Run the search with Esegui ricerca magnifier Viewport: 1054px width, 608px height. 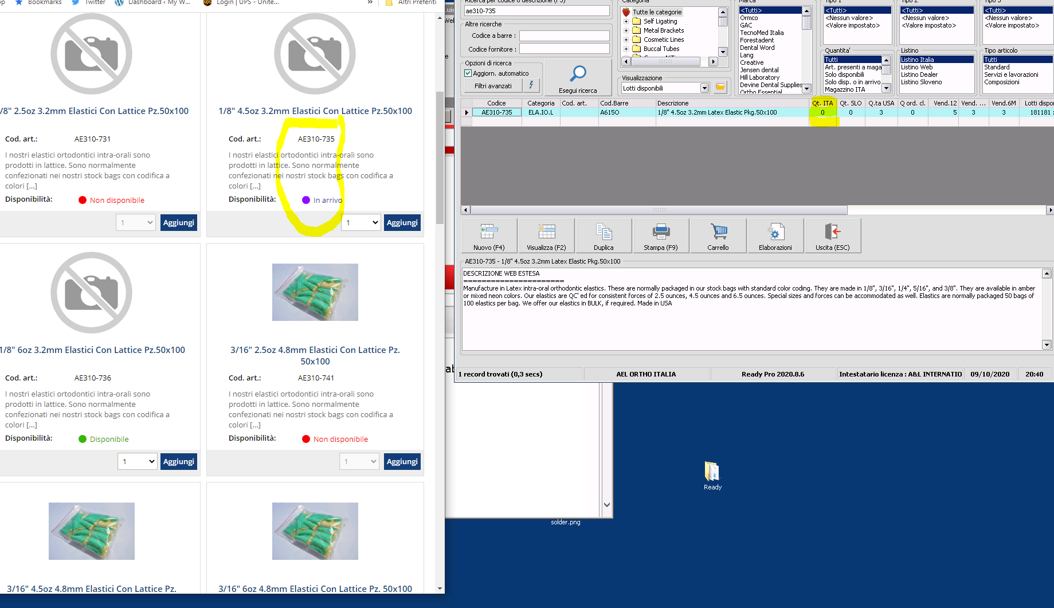[578, 78]
